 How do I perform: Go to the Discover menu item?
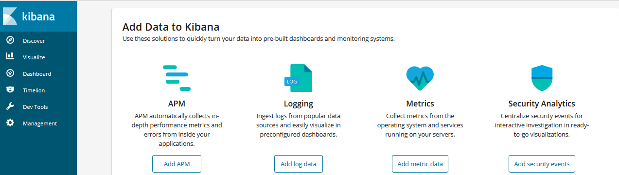coord(34,41)
